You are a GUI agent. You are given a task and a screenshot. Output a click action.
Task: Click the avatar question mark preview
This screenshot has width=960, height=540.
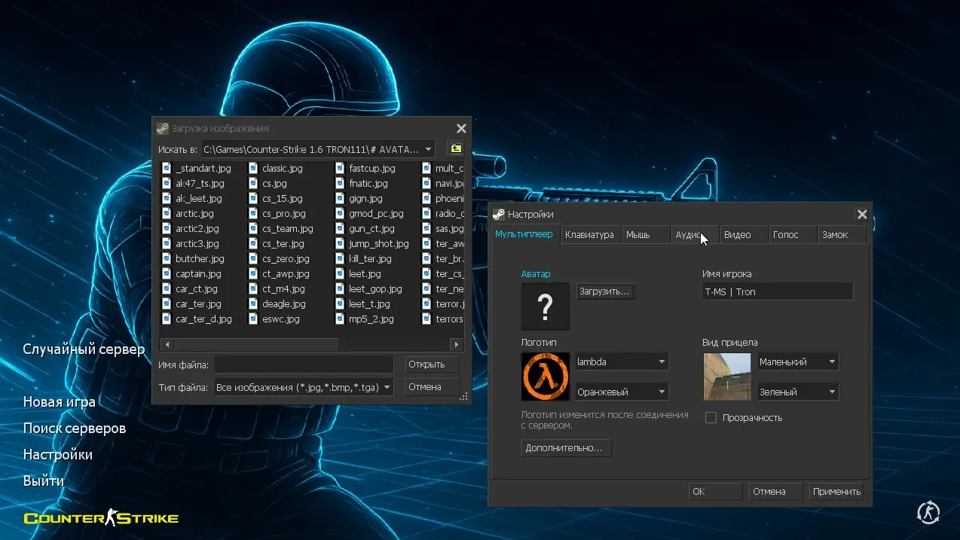545,306
